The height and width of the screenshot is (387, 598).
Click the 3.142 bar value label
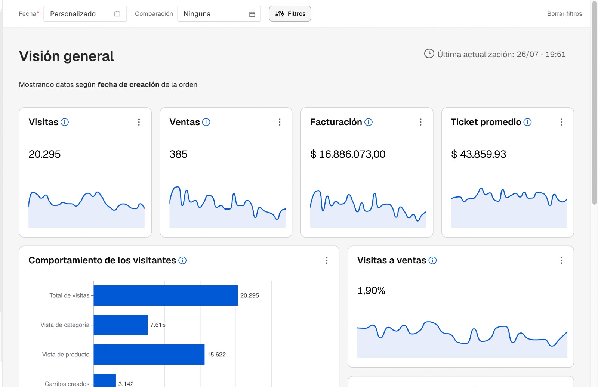[x=126, y=384]
